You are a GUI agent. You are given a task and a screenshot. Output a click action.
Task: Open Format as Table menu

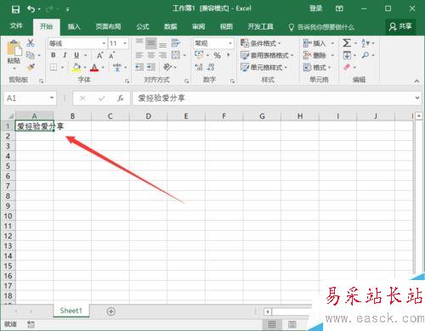click(x=267, y=55)
